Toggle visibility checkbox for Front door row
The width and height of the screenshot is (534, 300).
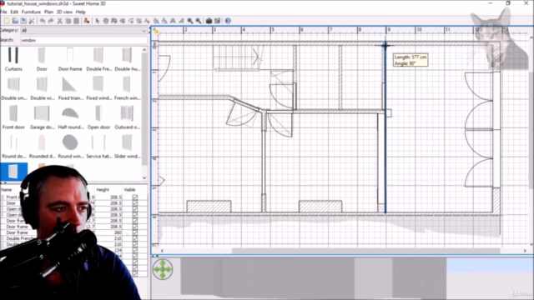[x=135, y=197]
